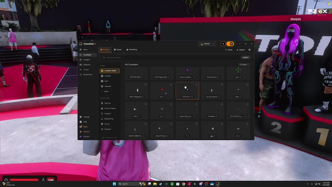Click the crosshair preview button beside Default

pyautogui.click(x=223, y=44)
